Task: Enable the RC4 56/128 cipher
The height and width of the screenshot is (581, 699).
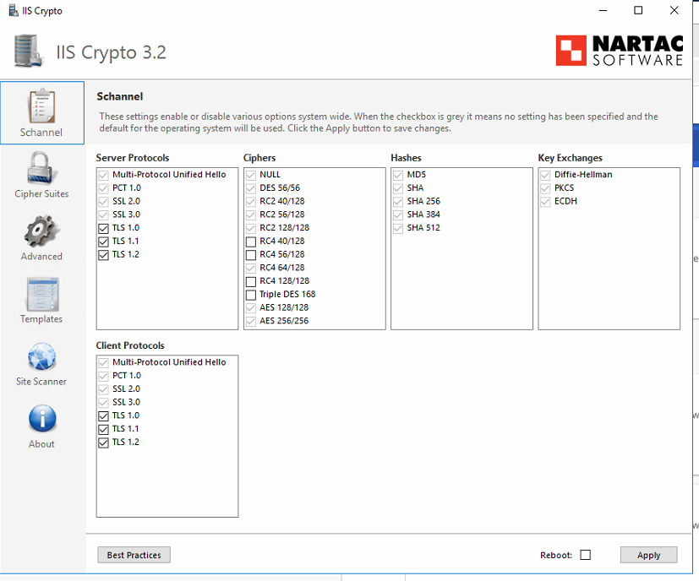Action: tap(250, 254)
